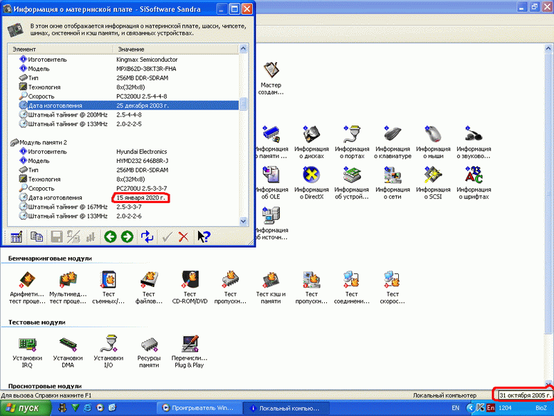Click the tray expand arrow icon
The image size is (554, 416).
(470, 408)
